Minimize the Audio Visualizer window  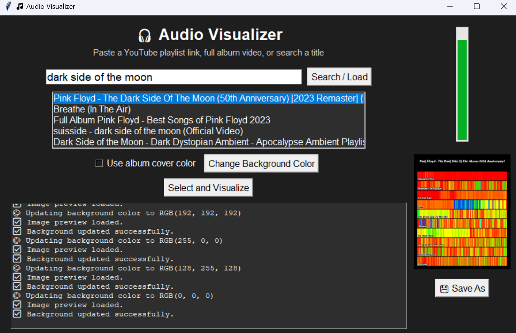[450, 7]
